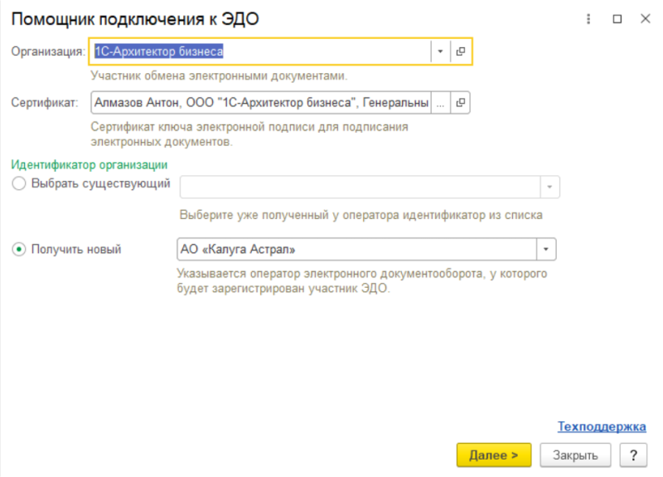663x477 pixels.
Task: Click the АО «Калуга Астрал» operator field
Action: [357, 250]
